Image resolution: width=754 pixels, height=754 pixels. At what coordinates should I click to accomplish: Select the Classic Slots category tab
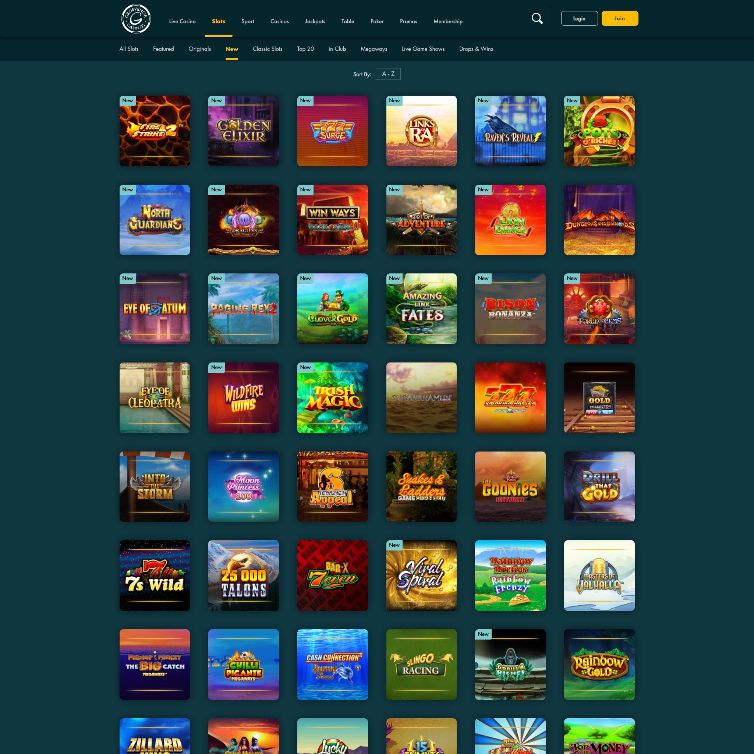pyautogui.click(x=267, y=49)
